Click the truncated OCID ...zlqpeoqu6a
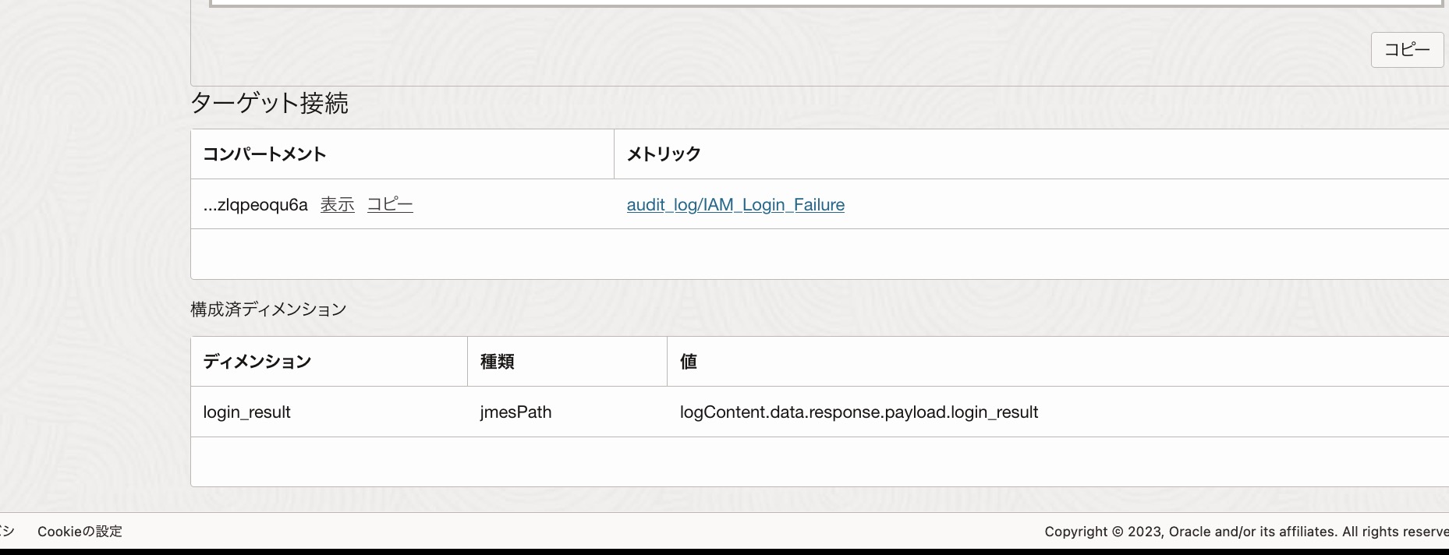 pos(255,204)
